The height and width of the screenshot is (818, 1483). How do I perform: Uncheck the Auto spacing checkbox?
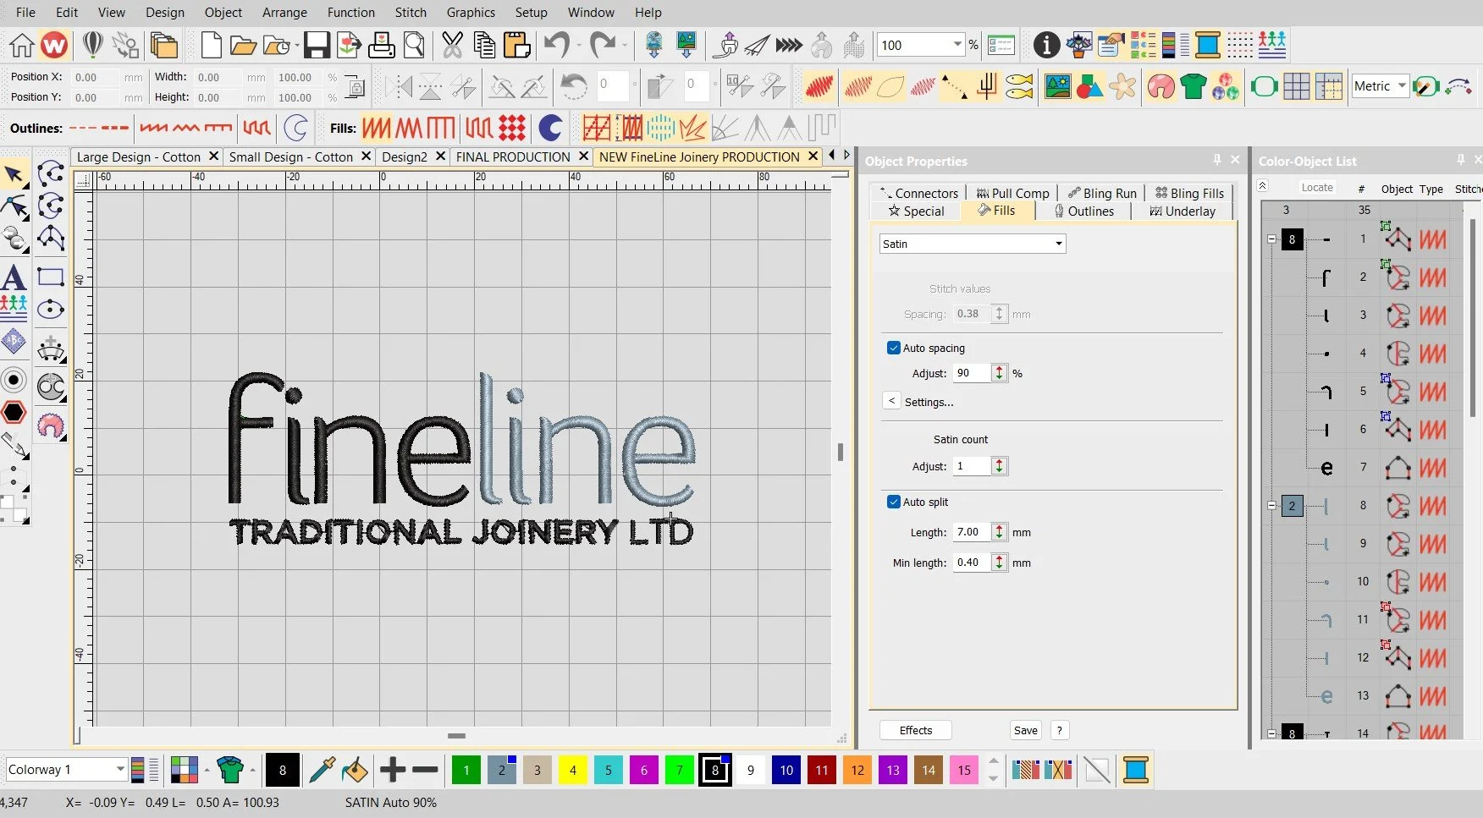tap(894, 348)
